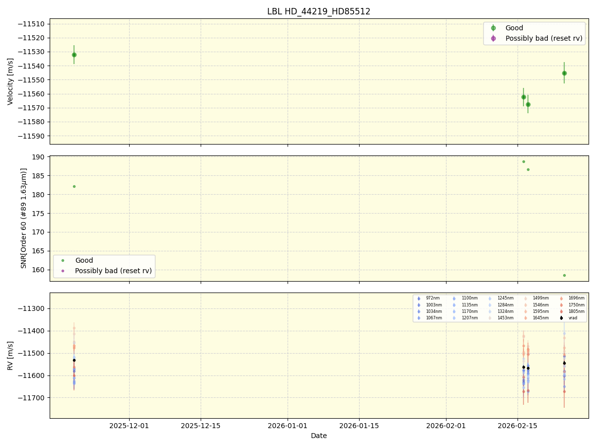The image size is (596, 447).
Task: Select the Date axis label
Action: coord(318,436)
